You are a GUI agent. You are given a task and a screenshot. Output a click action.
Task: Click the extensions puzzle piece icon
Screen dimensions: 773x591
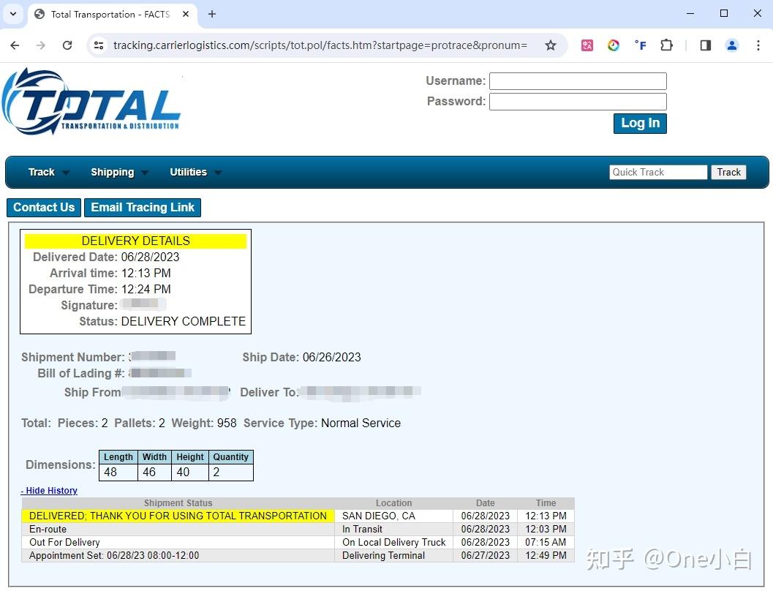pyautogui.click(x=666, y=45)
